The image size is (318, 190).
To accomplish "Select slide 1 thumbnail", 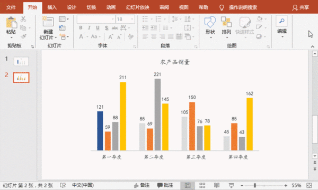I will click(x=21, y=61).
